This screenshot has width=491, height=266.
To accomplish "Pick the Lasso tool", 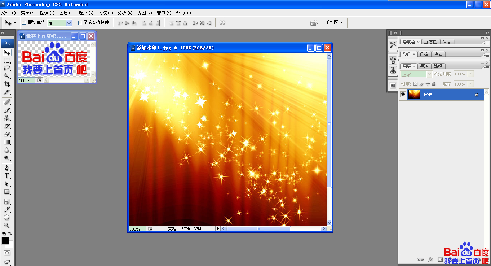I will [x=7, y=68].
